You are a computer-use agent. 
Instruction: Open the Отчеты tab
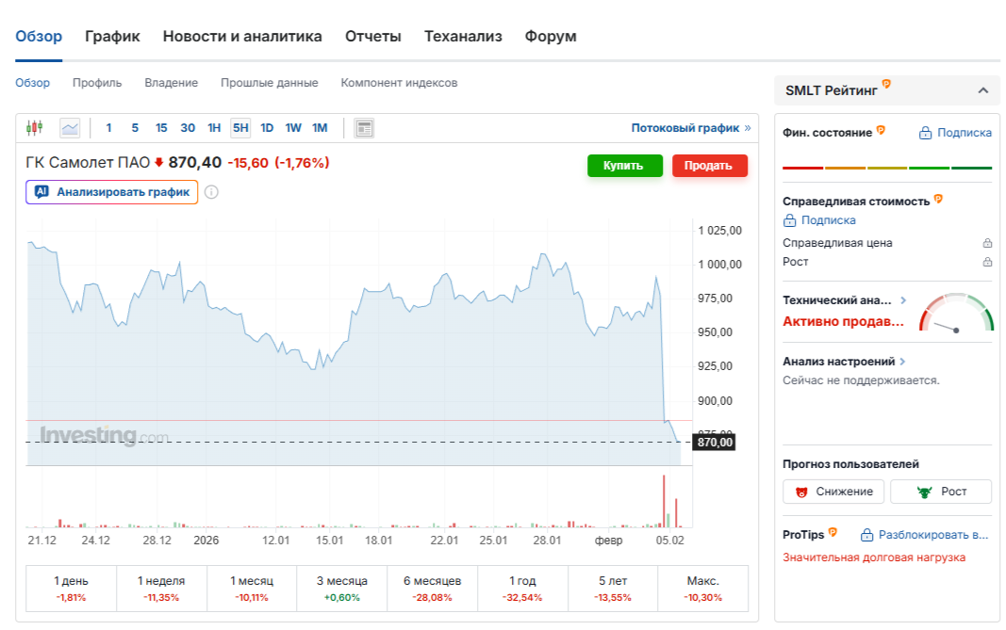coord(372,37)
